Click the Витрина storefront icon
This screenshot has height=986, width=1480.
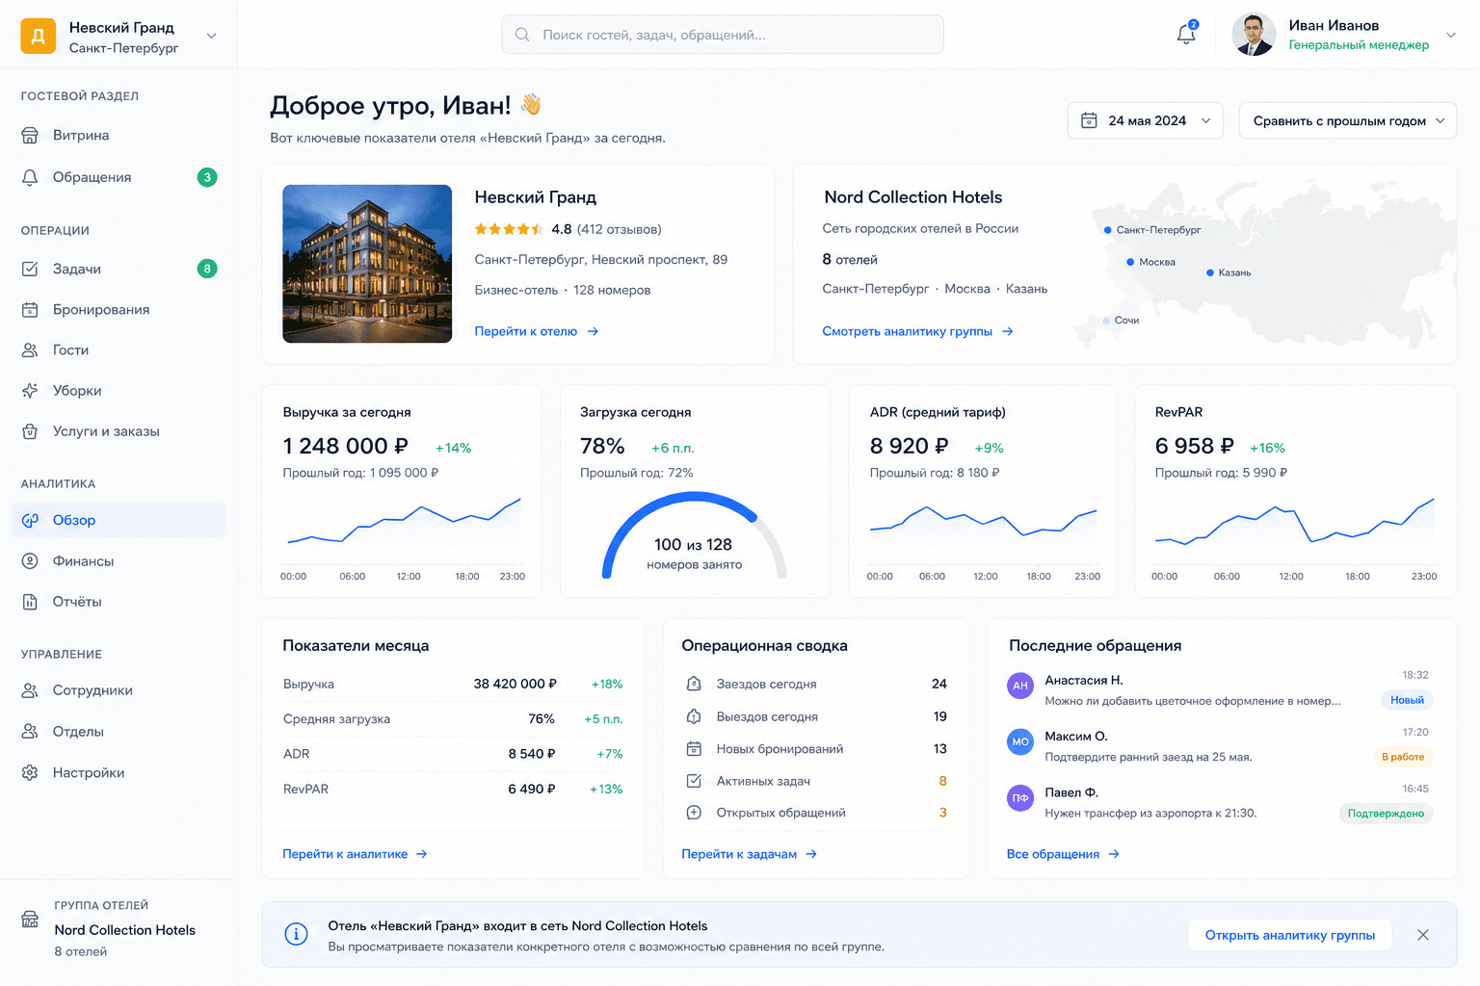click(x=30, y=136)
